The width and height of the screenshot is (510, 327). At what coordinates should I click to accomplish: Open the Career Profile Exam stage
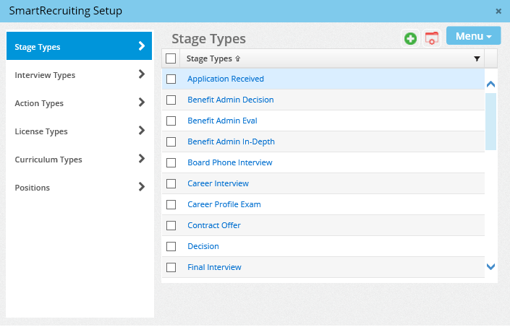tap(224, 204)
